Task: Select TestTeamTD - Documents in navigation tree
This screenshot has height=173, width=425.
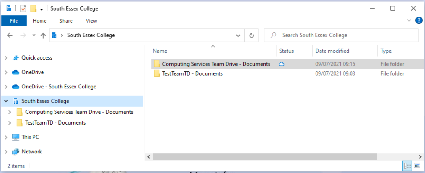Action: point(55,123)
